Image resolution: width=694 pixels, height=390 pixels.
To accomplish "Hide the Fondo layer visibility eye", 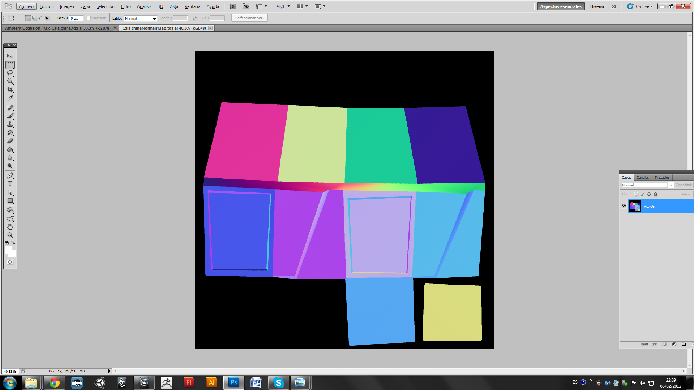I will tap(624, 206).
